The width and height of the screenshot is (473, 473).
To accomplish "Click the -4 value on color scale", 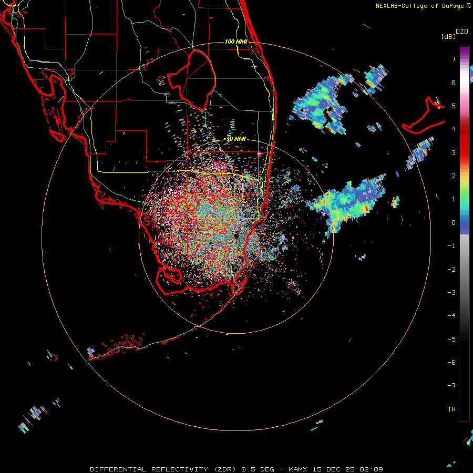I will 451,316.
